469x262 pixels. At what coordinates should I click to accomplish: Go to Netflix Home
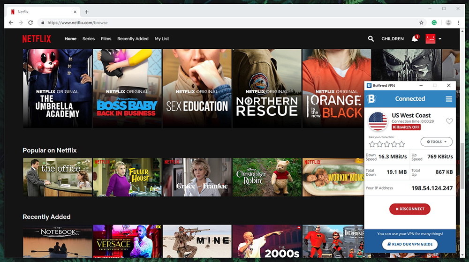71,39
